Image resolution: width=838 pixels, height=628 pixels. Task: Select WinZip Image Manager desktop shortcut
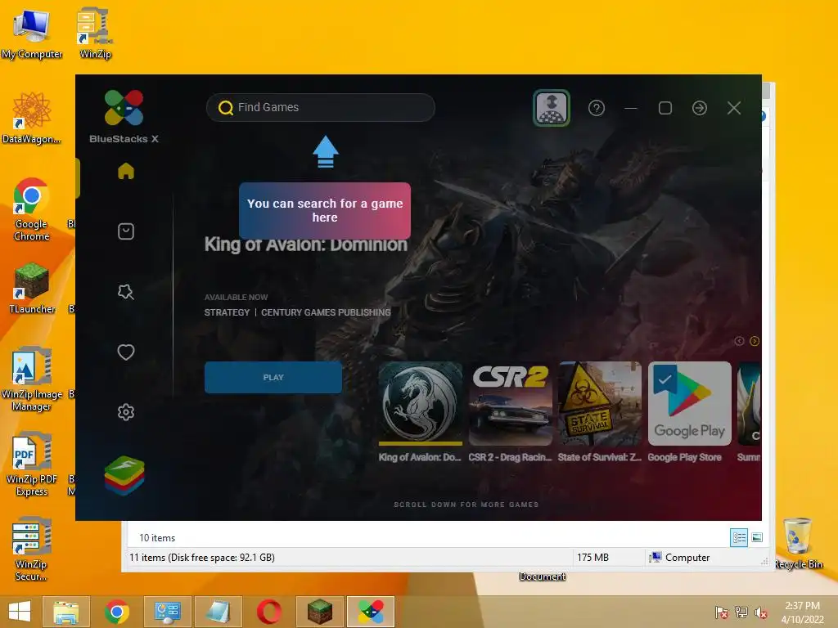32,379
